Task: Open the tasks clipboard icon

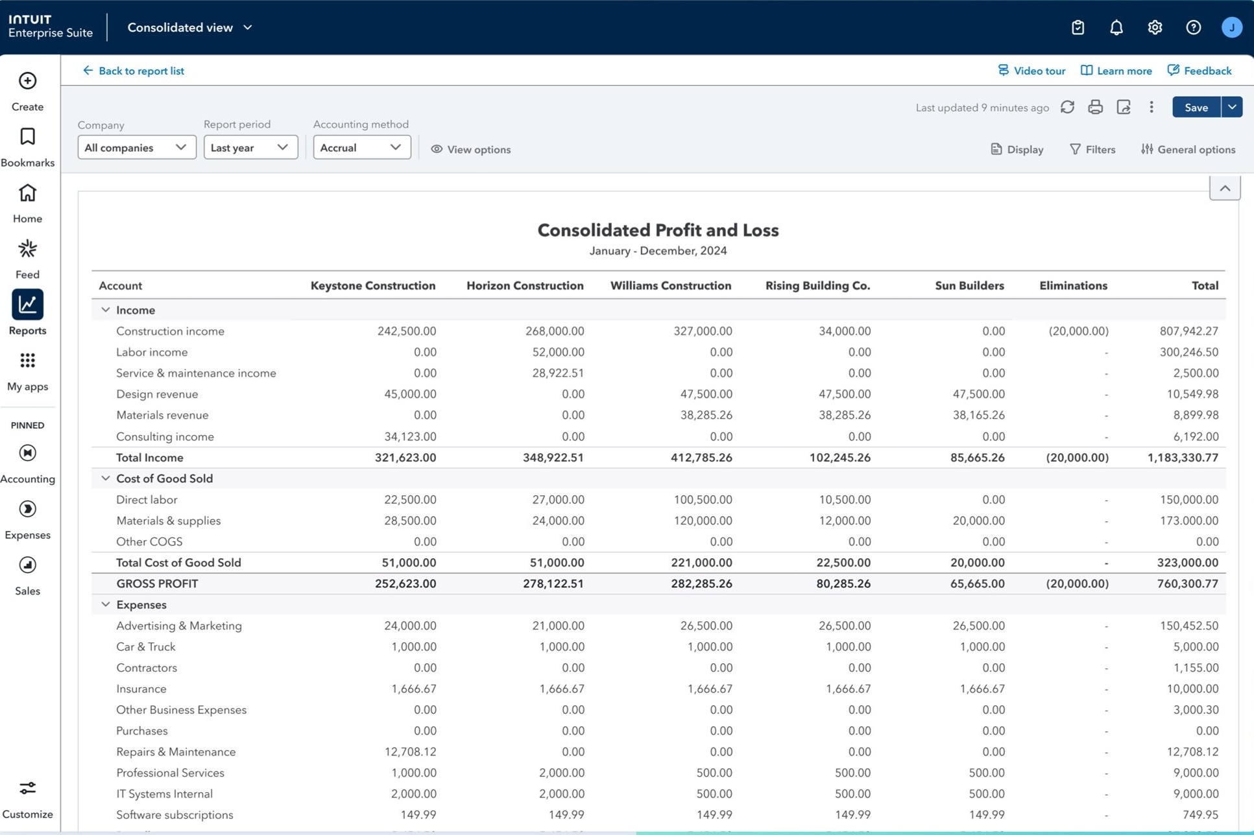Action: pyautogui.click(x=1078, y=28)
